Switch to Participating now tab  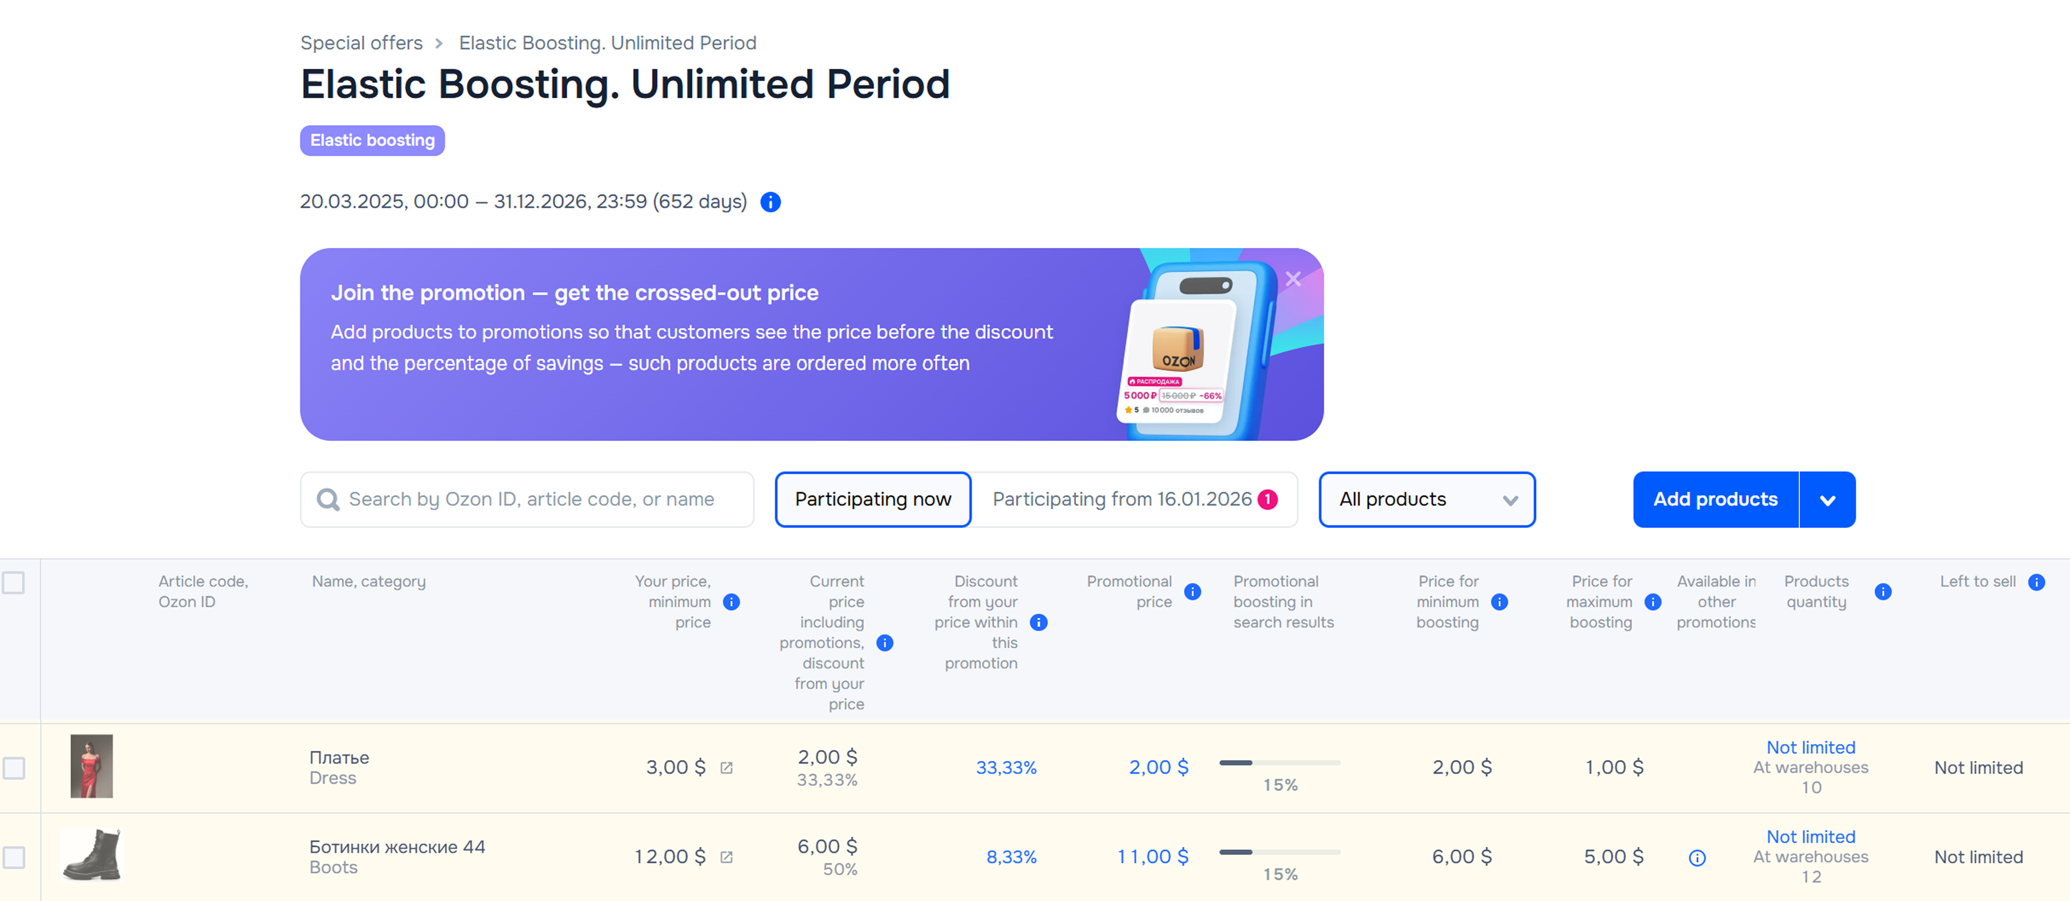[873, 499]
